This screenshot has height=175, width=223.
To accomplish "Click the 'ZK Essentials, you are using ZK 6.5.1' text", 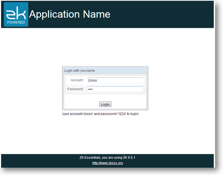I will [107, 158].
